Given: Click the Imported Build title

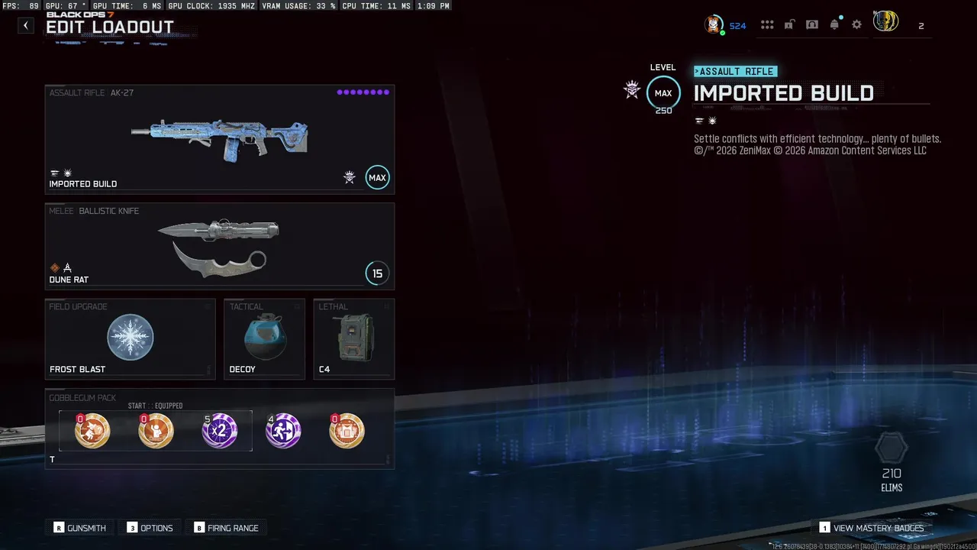Looking at the screenshot, I should (784, 94).
